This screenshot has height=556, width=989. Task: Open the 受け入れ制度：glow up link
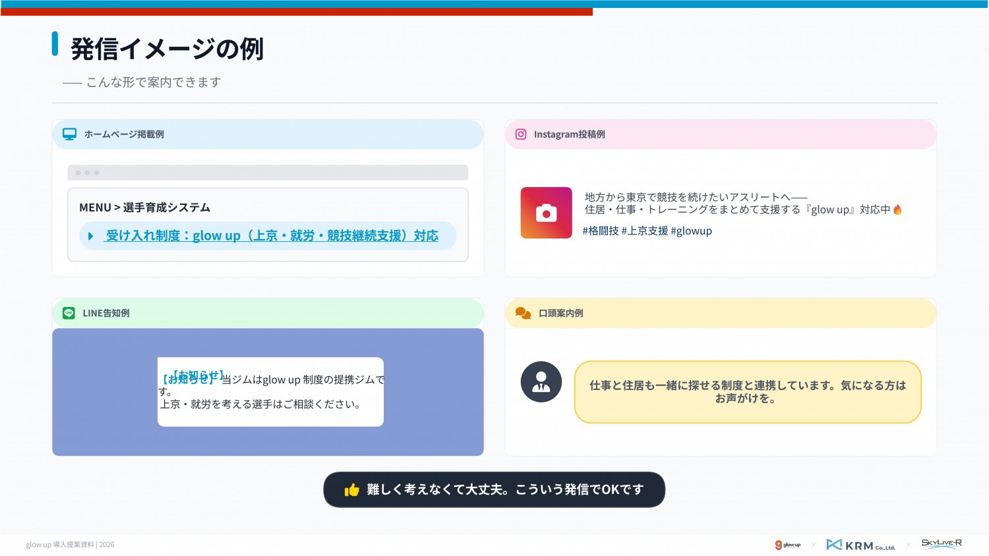[272, 236]
